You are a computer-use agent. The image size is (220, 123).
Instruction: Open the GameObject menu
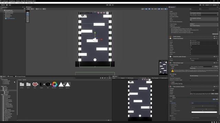click(x=13, y=3)
